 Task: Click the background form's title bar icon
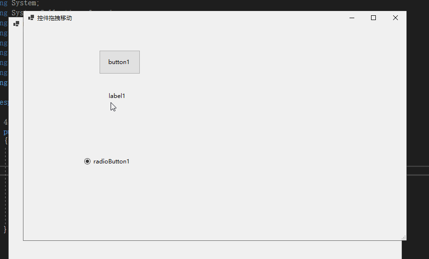click(x=16, y=24)
